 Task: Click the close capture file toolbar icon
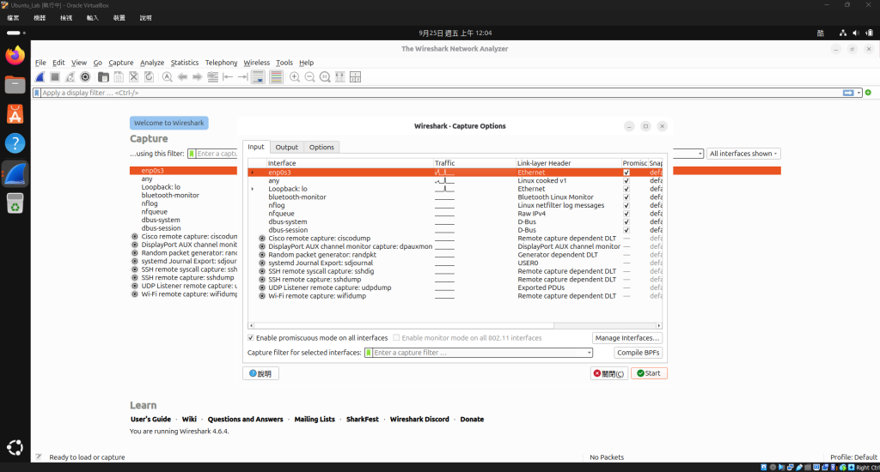point(133,77)
